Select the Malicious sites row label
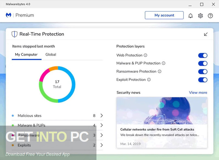The image size is (219, 160). click(x=29, y=115)
